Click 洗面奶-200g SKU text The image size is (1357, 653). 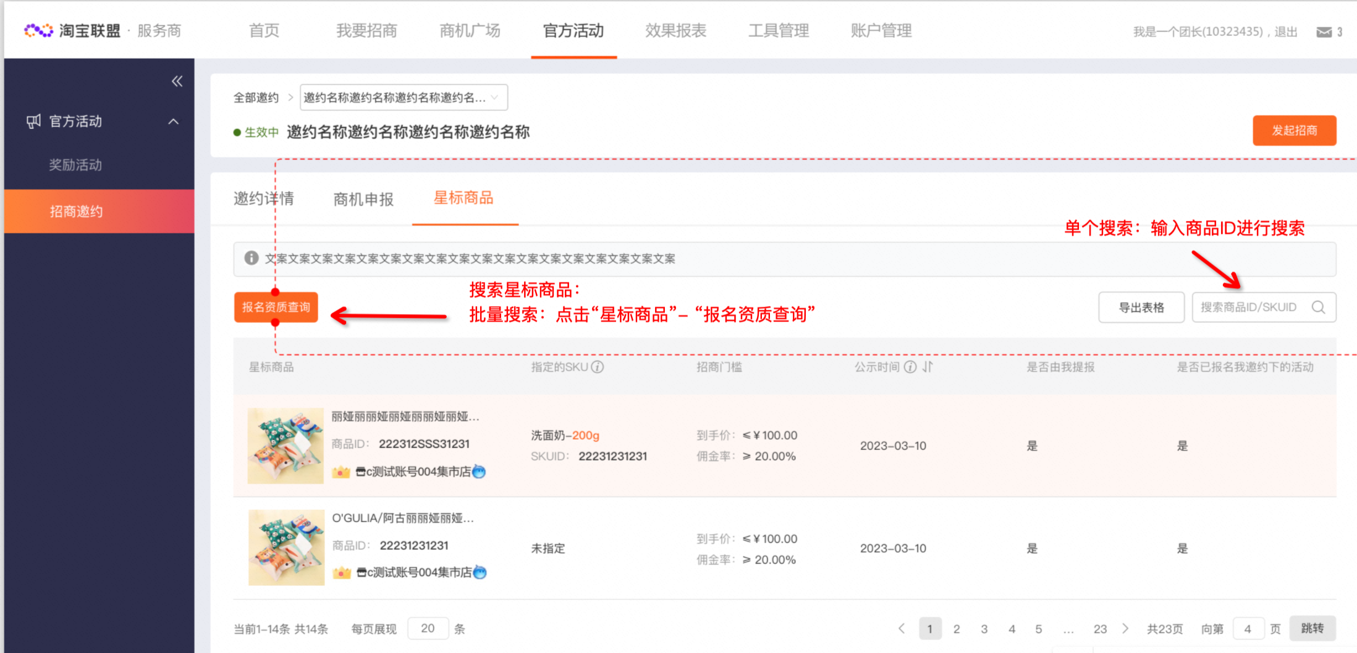click(565, 435)
